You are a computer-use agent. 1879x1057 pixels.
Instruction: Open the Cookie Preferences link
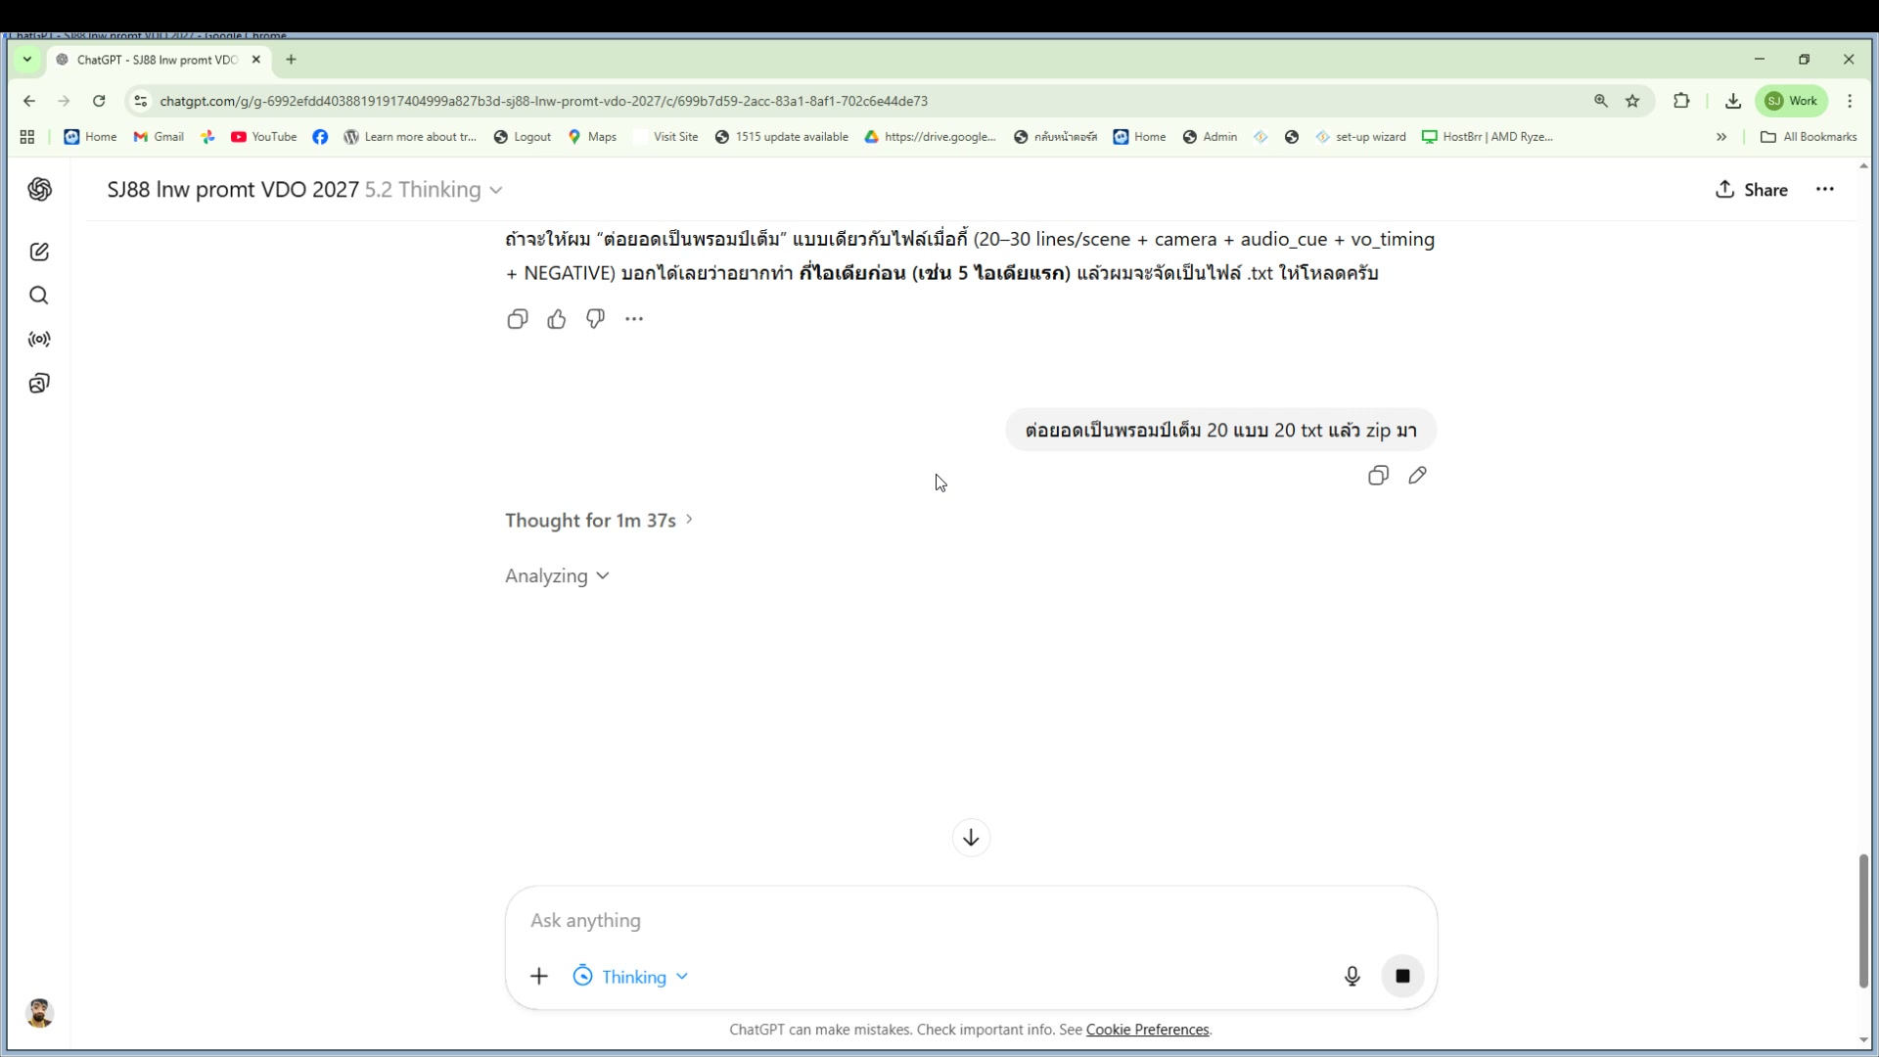[x=1146, y=1030]
